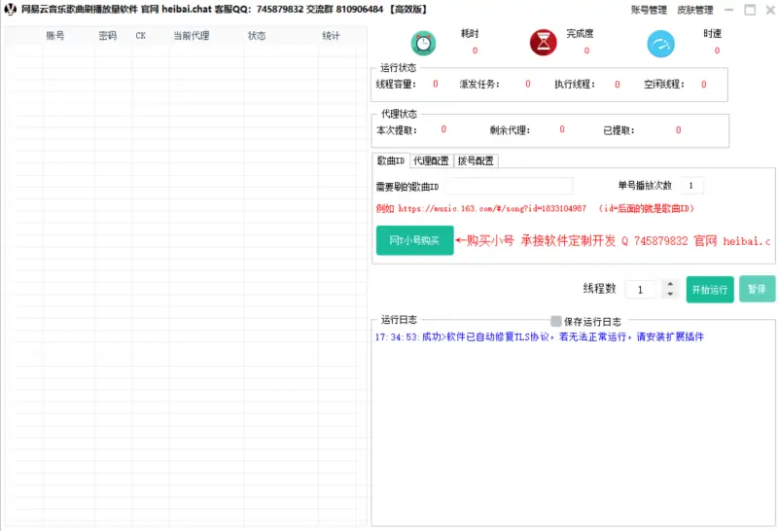Click the blue speedometer 时速 icon
The height and width of the screenshot is (531, 778).
pos(661,44)
